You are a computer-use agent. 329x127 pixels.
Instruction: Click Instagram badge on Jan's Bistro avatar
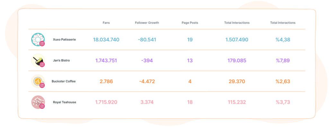[42, 65]
